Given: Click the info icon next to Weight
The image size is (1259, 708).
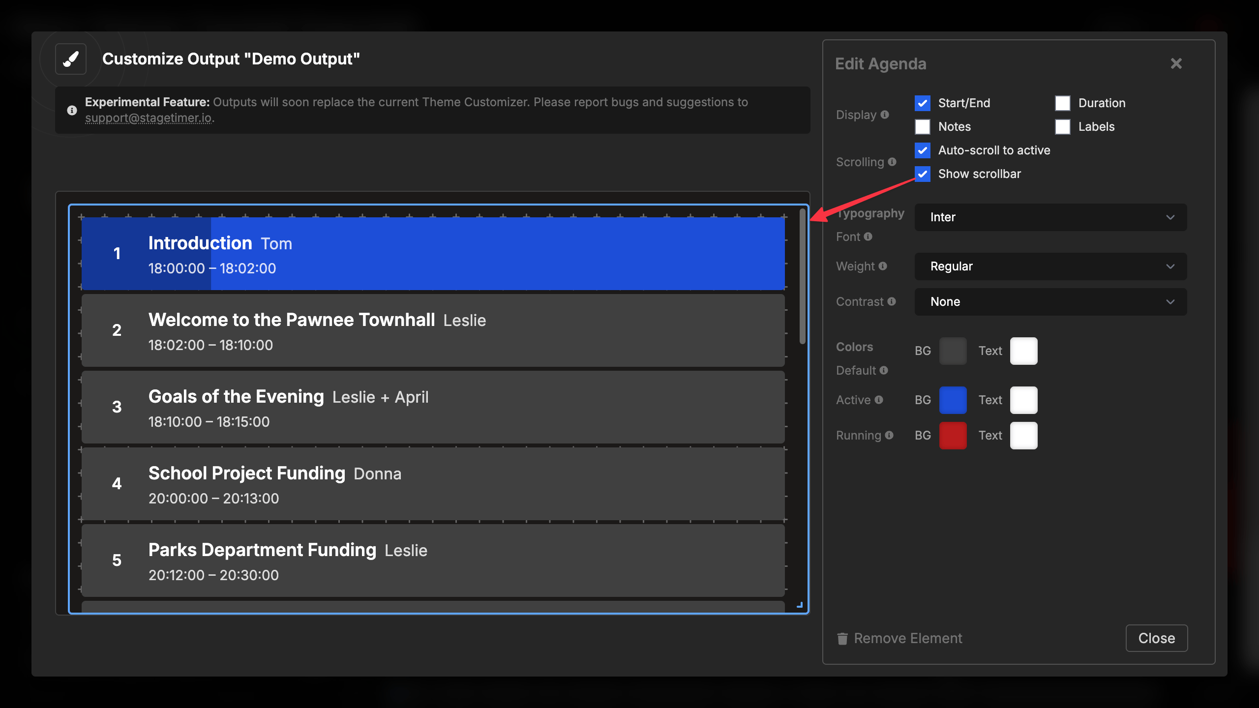Looking at the screenshot, I should pyautogui.click(x=884, y=266).
